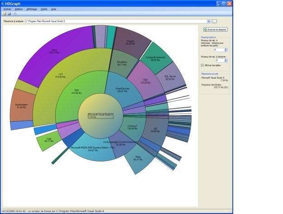Open the Aide menu

pos(54,9)
